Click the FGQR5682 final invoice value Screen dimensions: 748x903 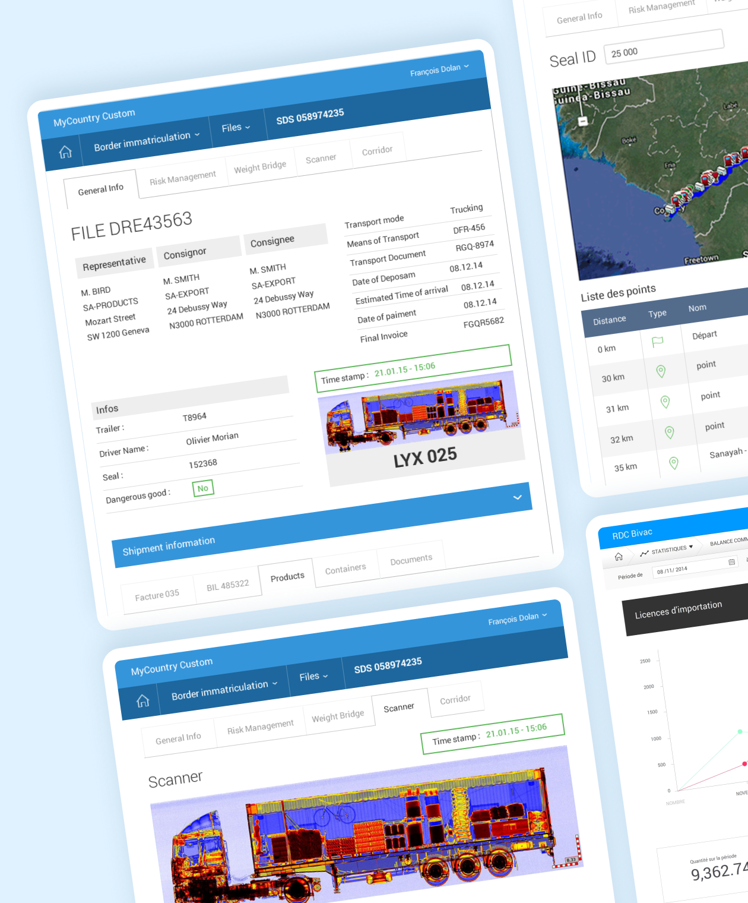tap(483, 323)
